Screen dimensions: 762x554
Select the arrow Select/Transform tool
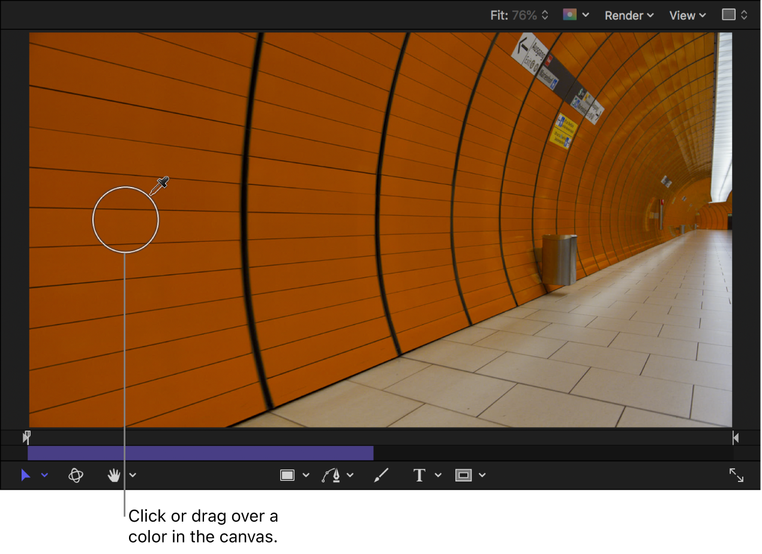pos(26,475)
